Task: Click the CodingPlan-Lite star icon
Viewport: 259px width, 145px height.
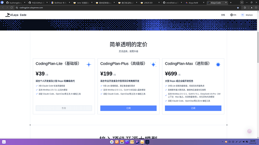Action: 89,64
